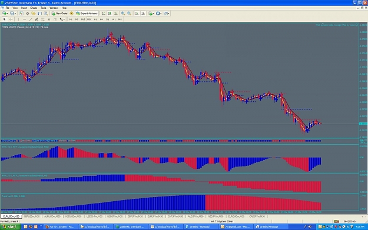Select the equidistant channel tool
368x230 pixels.
[x=37, y=19]
